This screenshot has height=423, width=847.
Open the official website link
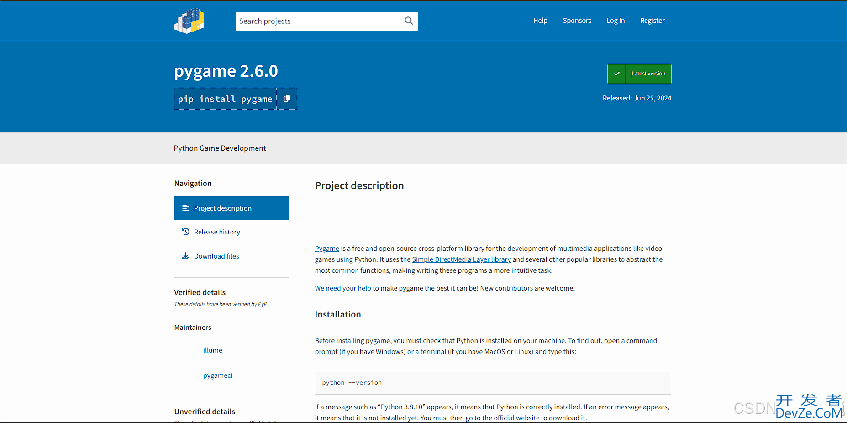(516, 418)
